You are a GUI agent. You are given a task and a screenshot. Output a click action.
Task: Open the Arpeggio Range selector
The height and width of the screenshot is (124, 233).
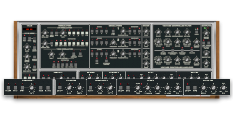coord(48,88)
